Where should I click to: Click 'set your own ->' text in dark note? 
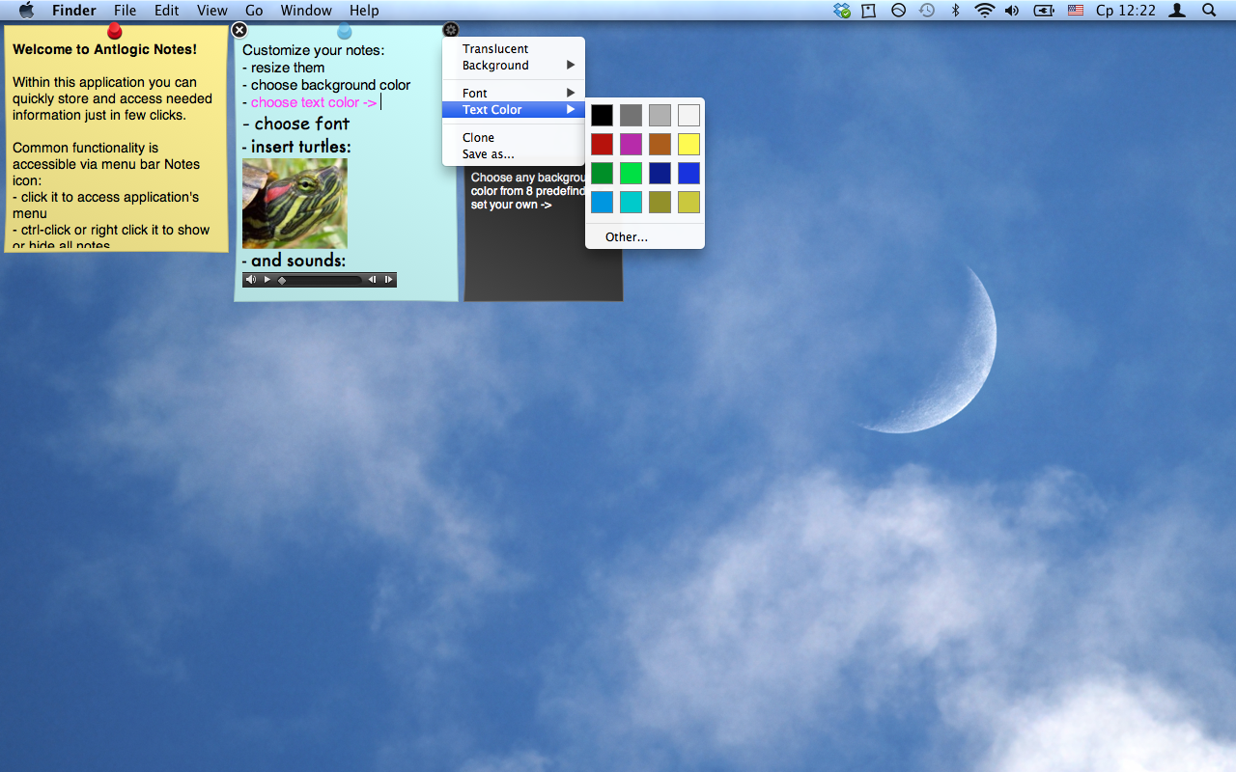tap(512, 205)
